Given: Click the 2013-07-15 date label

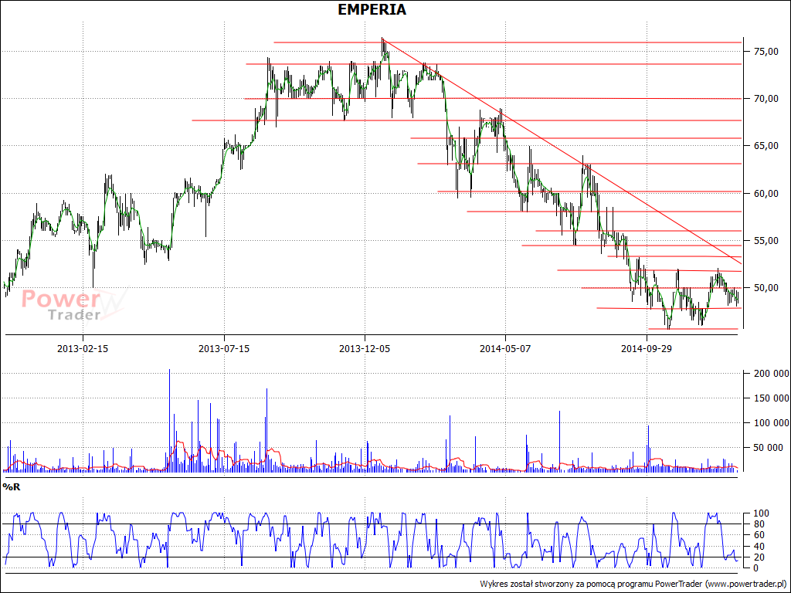Looking at the screenshot, I should tap(224, 348).
